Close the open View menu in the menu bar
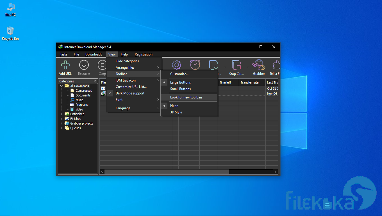382x216 pixels. coord(112,54)
